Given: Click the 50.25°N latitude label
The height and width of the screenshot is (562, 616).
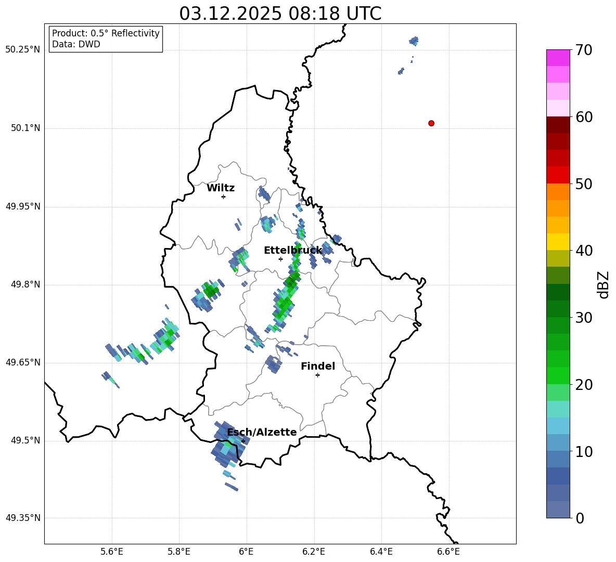Looking at the screenshot, I should tap(23, 50).
